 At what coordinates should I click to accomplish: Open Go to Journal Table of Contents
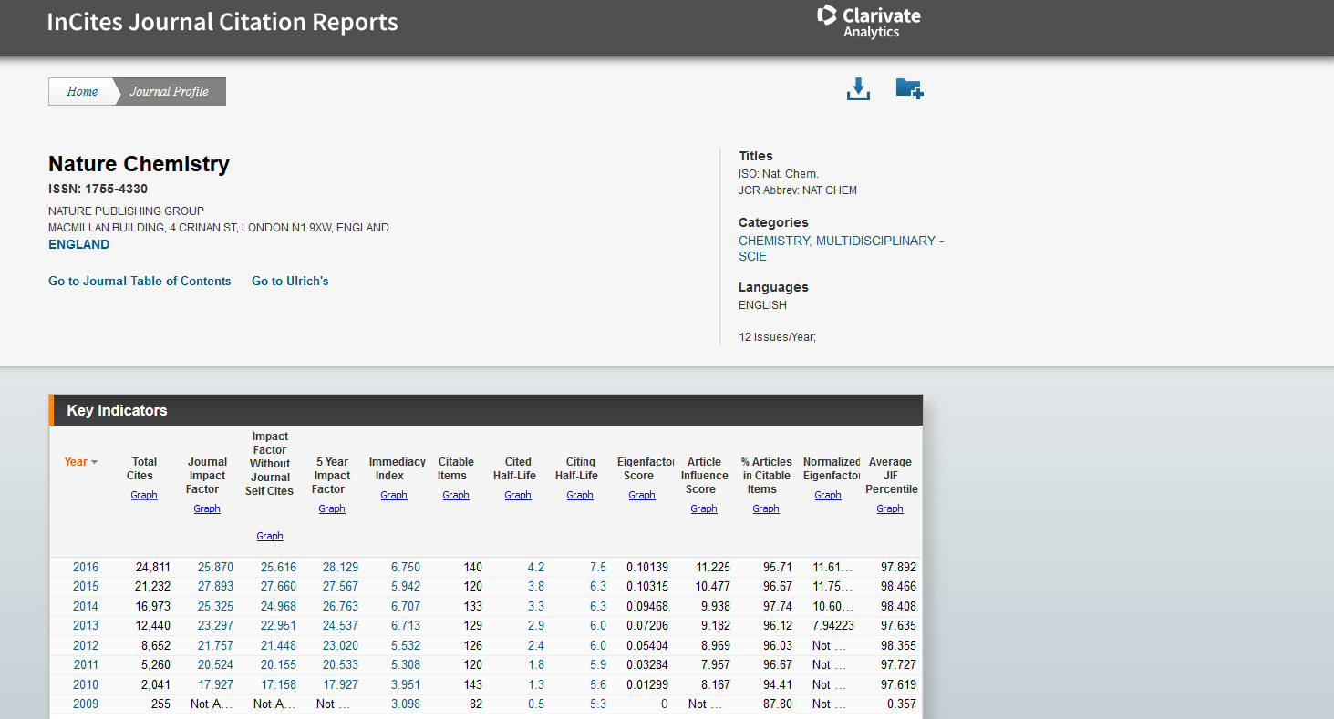140,281
